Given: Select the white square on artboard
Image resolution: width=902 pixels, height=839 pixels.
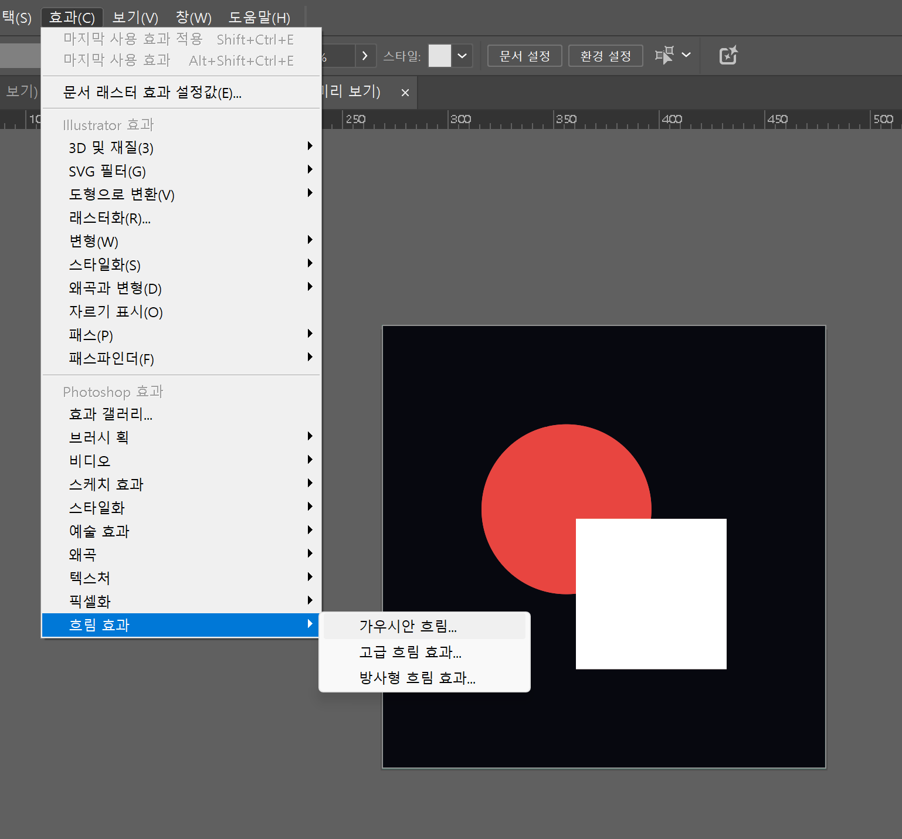Looking at the screenshot, I should (x=651, y=594).
